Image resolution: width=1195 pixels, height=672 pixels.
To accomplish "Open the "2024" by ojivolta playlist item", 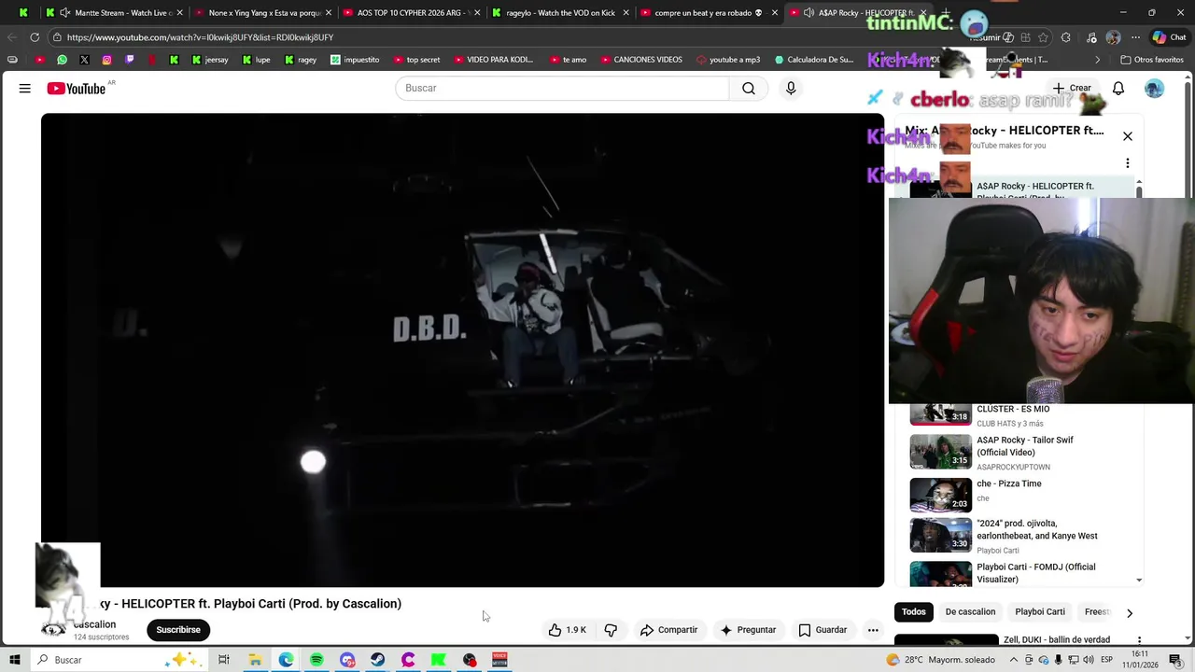I will click(x=1022, y=537).
